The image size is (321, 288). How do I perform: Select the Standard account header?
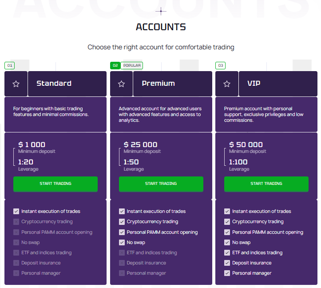coord(67,84)
